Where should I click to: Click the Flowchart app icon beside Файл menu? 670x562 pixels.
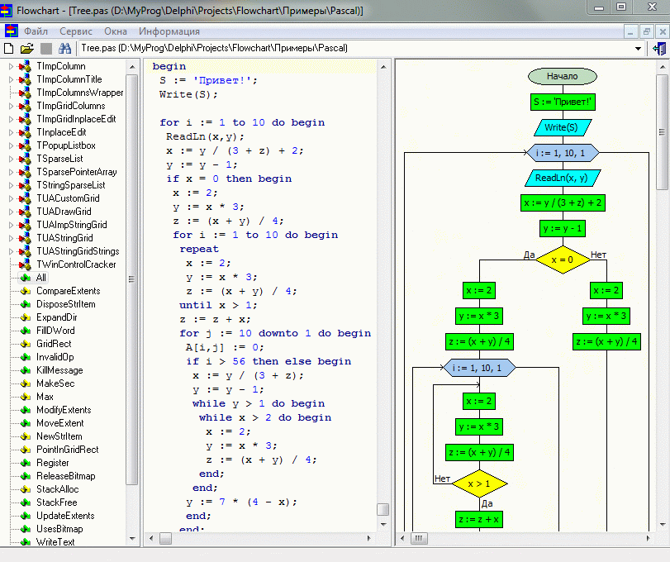(11, 31)
